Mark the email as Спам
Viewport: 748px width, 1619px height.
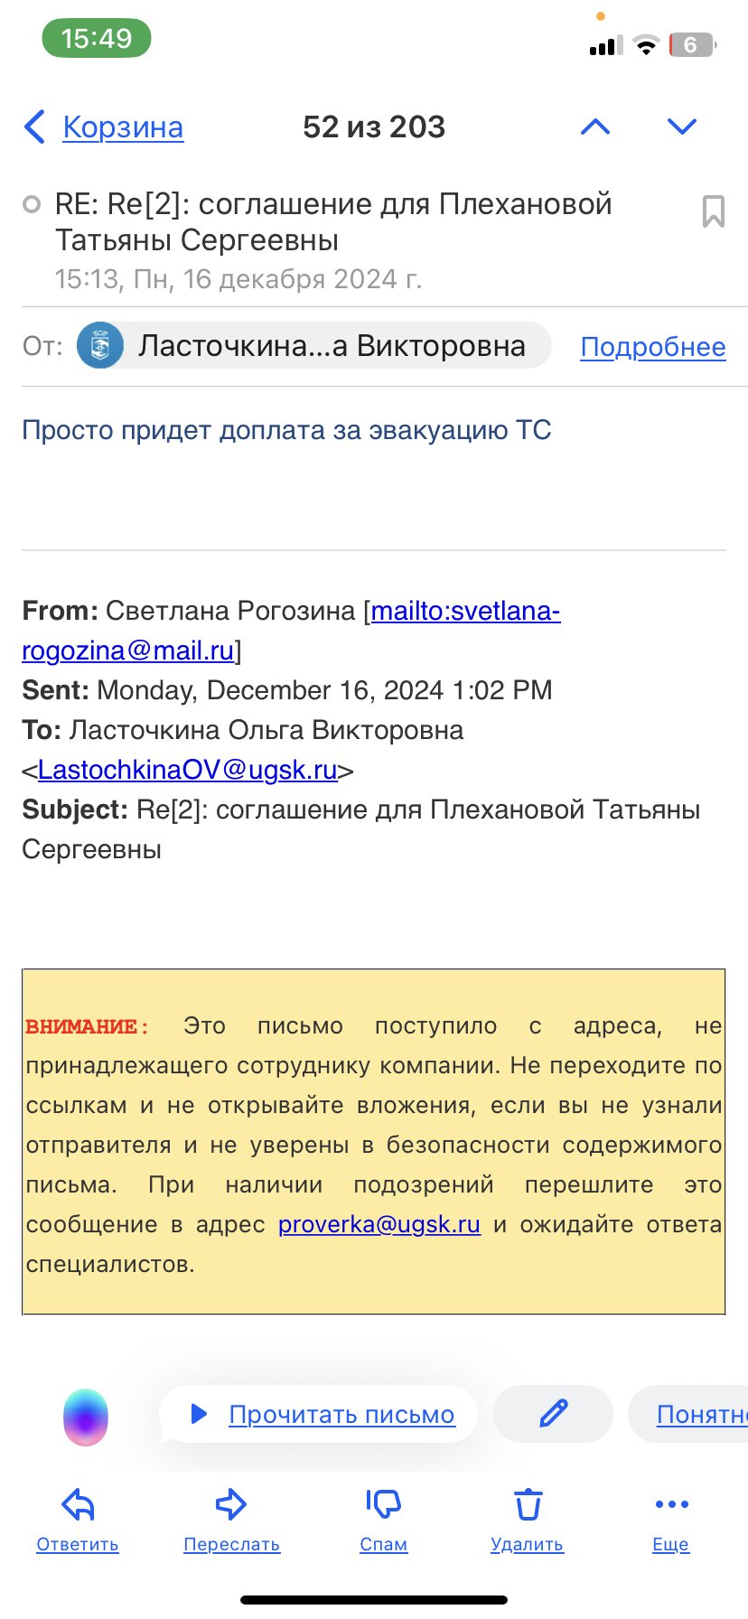pyautogui.click(x=383, y=1521)
